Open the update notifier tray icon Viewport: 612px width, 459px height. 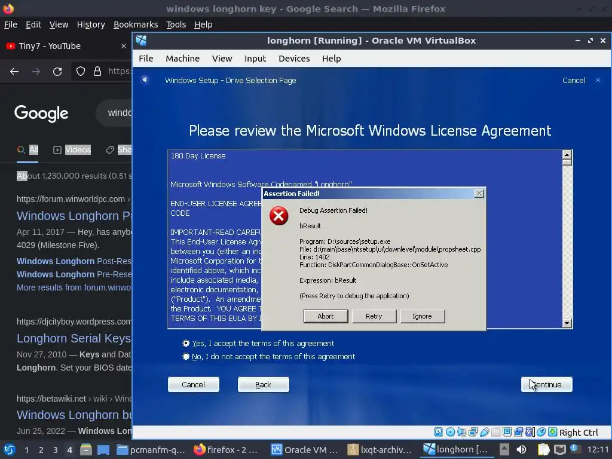click(x=576, y=449)
